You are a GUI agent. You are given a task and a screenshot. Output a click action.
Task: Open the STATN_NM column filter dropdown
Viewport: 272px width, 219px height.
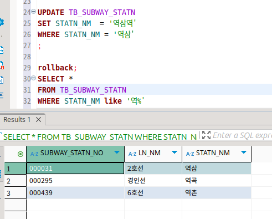[x=244, y=152]
